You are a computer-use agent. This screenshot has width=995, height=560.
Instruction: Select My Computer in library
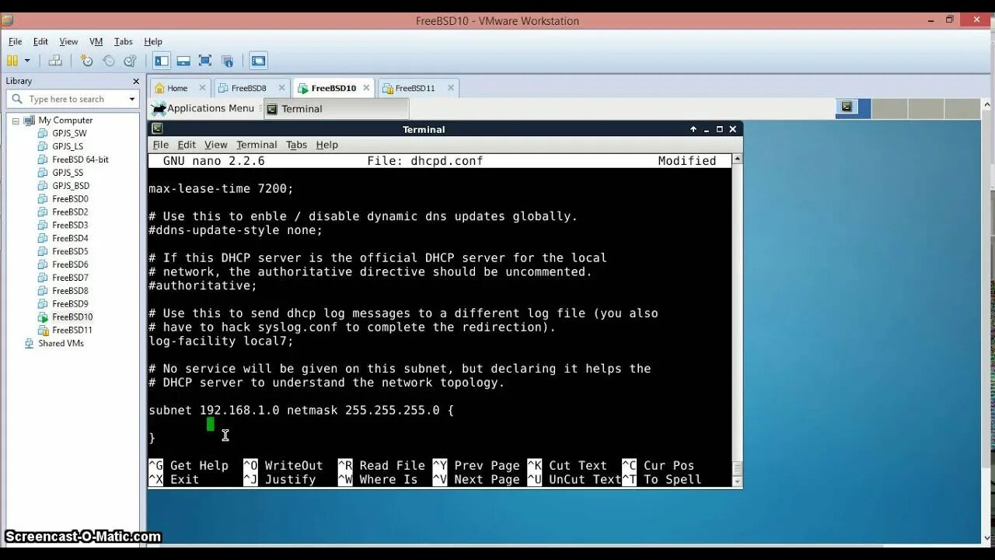pos(65,121)
